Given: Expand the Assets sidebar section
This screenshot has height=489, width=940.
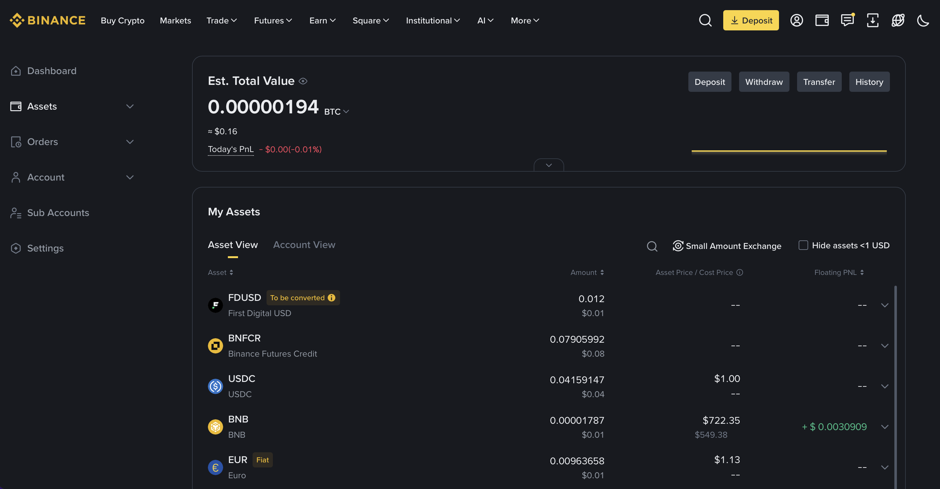Looking at the screenshot, I should point(130,106).
